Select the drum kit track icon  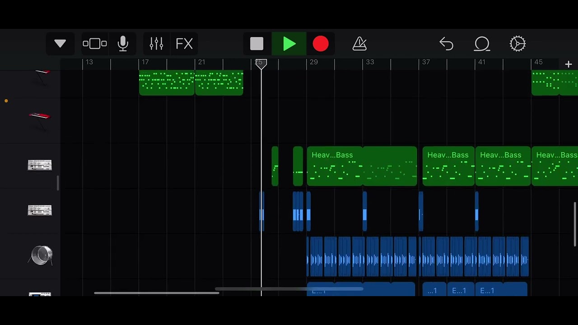(41, 256)
